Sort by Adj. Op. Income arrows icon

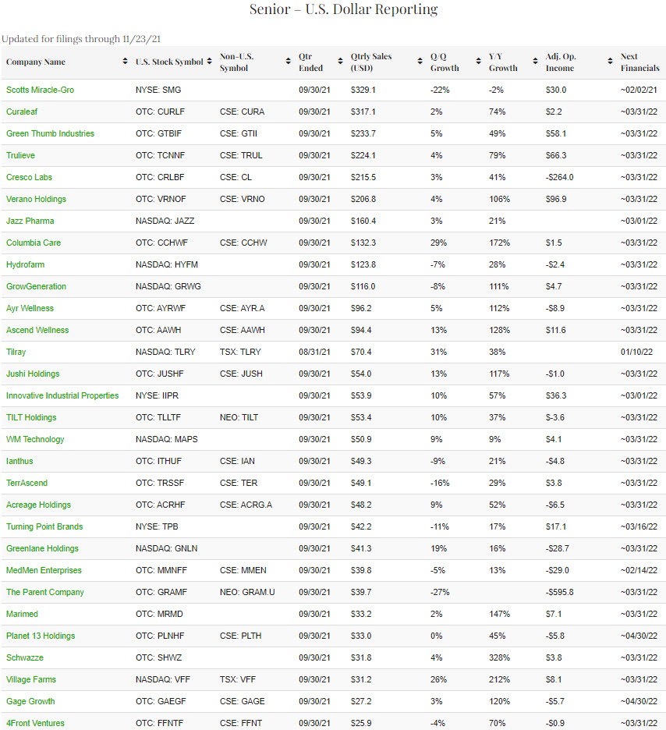pyautogui.click(x=610, y=62)
